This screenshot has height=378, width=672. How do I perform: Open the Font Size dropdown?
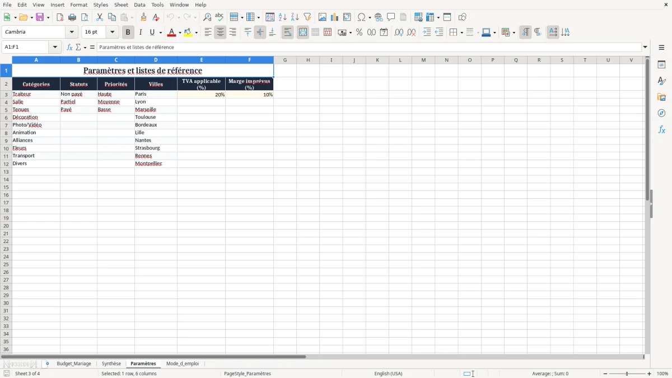[112, 32]
